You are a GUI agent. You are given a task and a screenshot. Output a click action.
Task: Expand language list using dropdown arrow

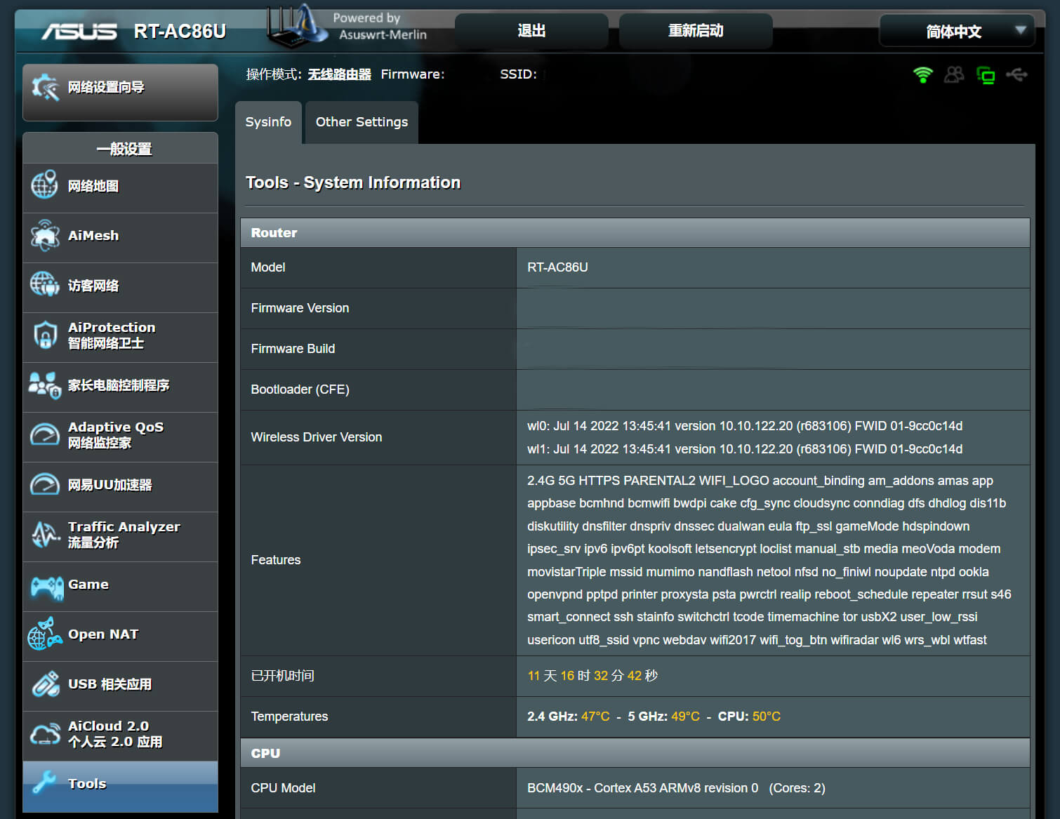[x=1021, y=30]
